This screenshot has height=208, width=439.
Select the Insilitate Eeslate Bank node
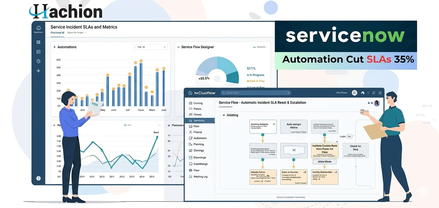coord(325,150)
